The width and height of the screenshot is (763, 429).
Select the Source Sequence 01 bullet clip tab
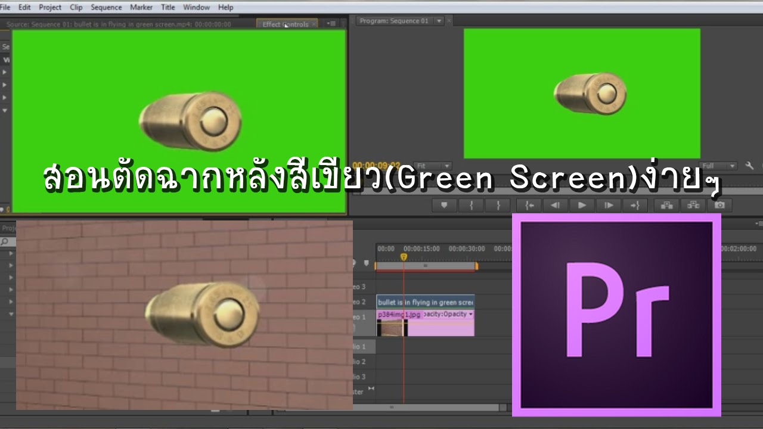click(x=119, y=24)
